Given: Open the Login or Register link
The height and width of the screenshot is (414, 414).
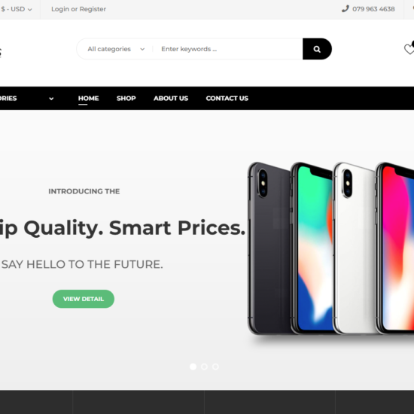Looking at the screenshot, I should (79, 9).
